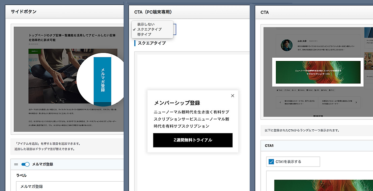Close the メンバーシップ登録 popup with X

(233, 95)
